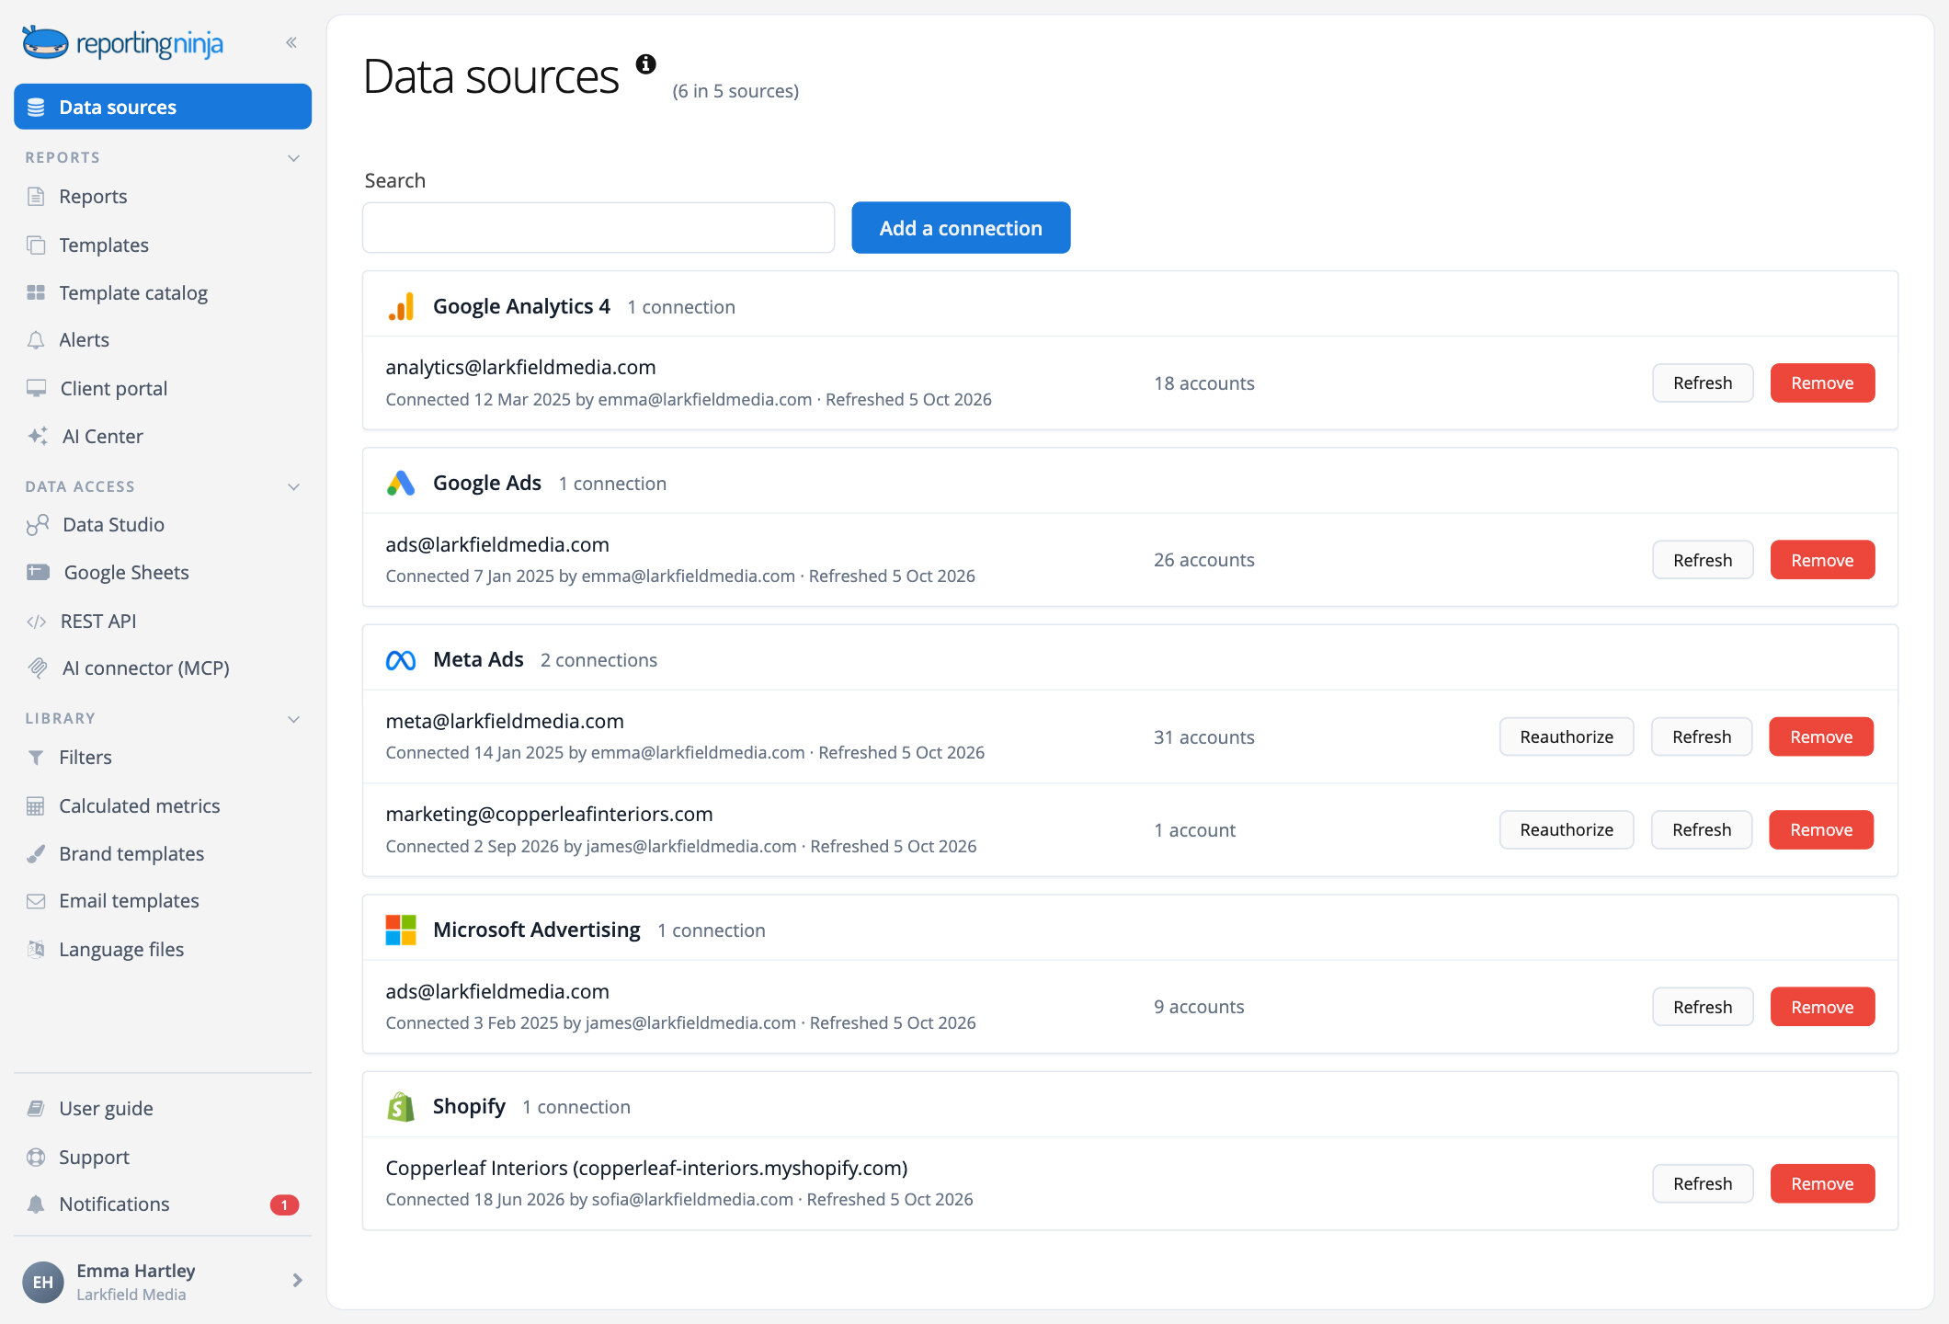Click the Template catalog grid icon
The height and width of the screenshot is (1324, 1949).
36,292
